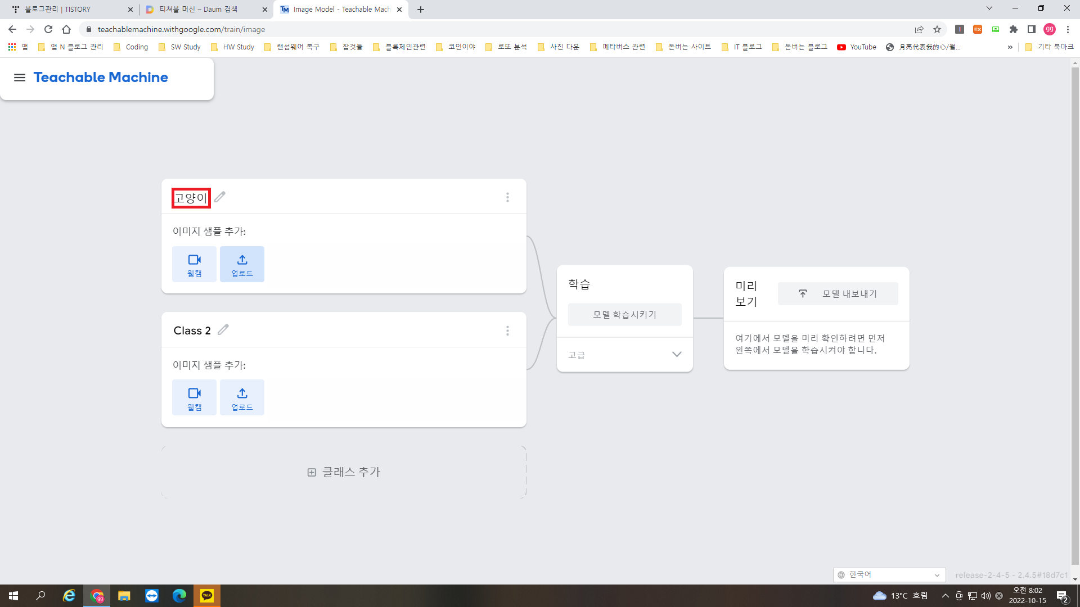This screenshot has width=1080, height=607.
Task: Open webcam capture for the 고양이 class
Action: click(194, 264)
